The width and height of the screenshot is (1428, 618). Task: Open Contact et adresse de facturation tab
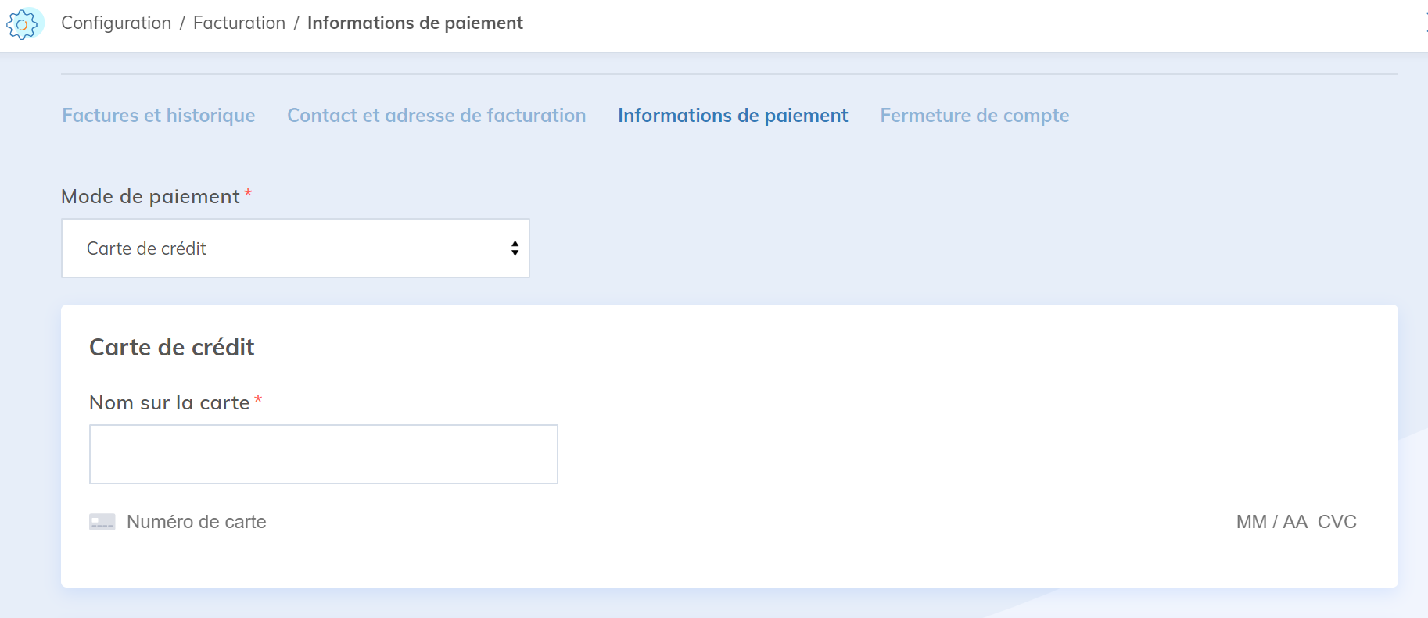coord(436,116)
